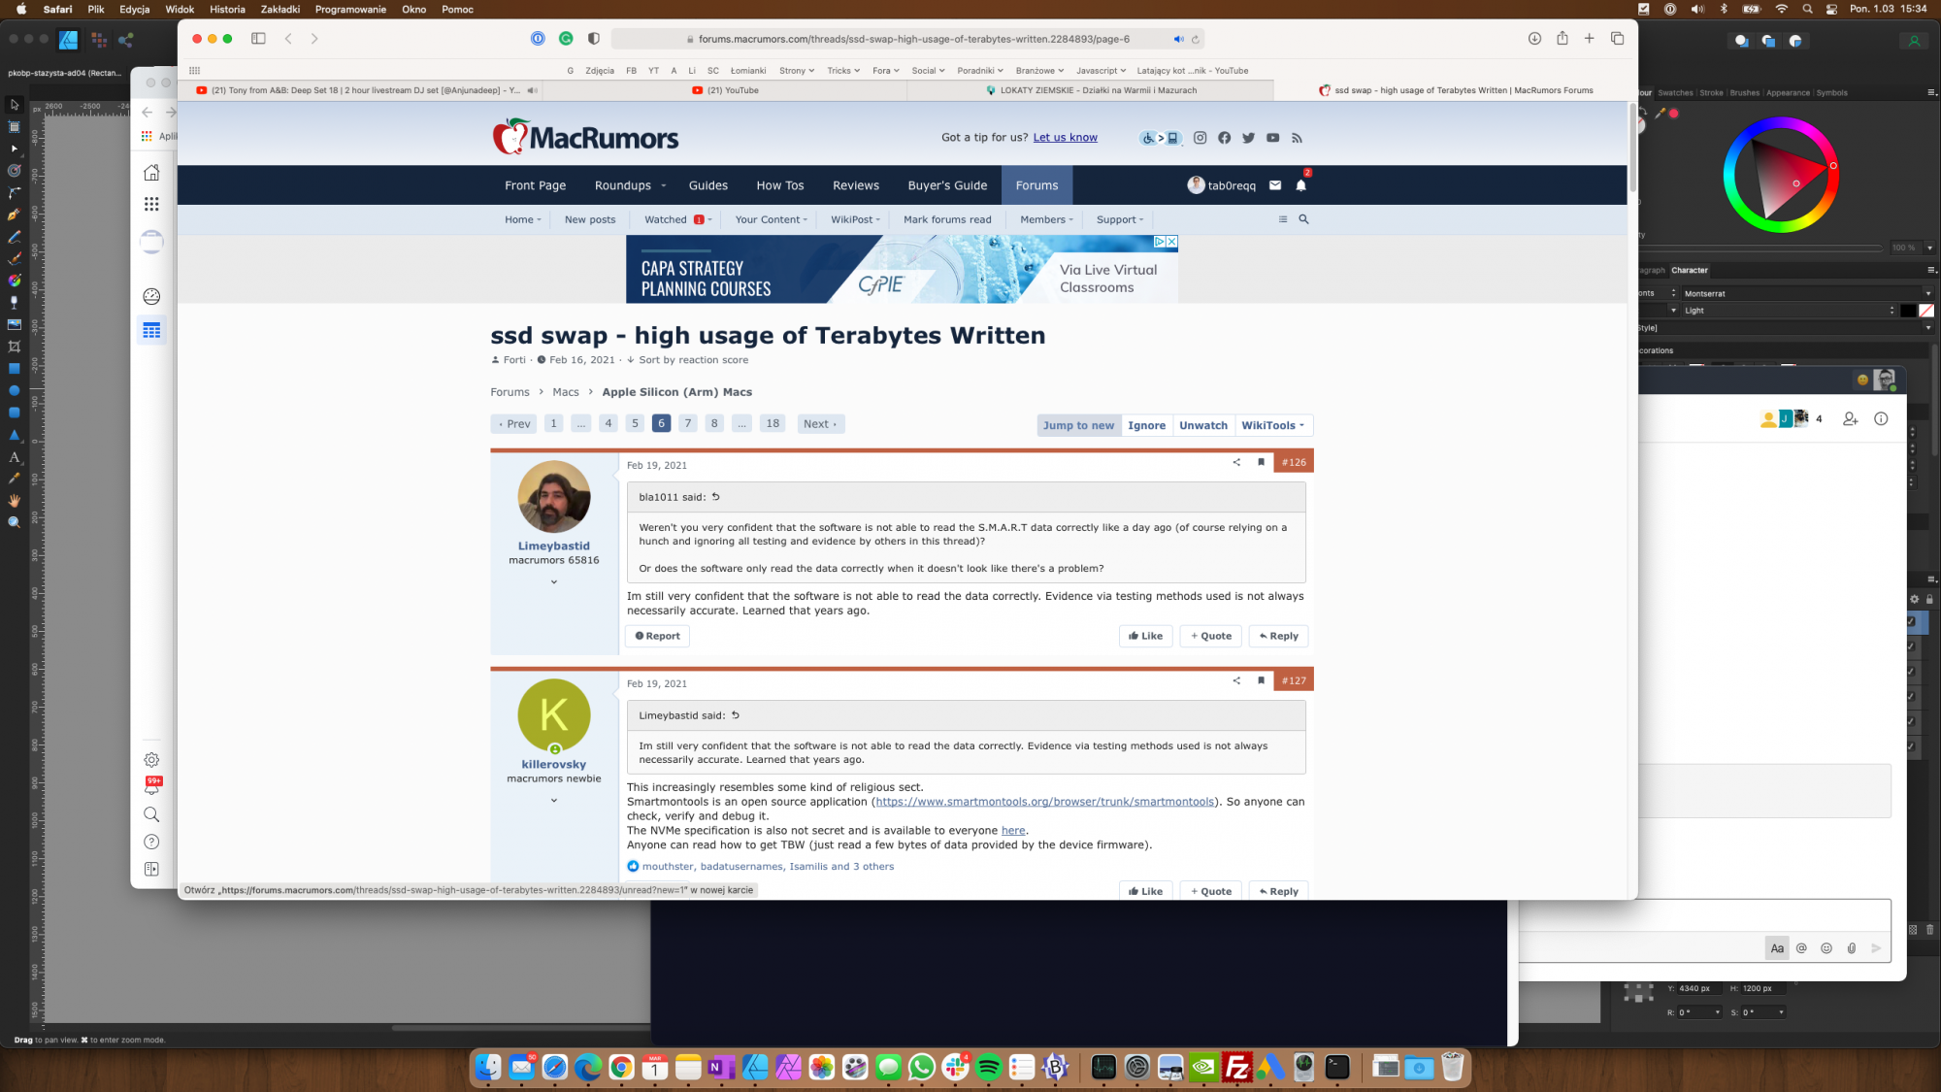
Task: Share post #127 via share icon
Action: 1236,680
